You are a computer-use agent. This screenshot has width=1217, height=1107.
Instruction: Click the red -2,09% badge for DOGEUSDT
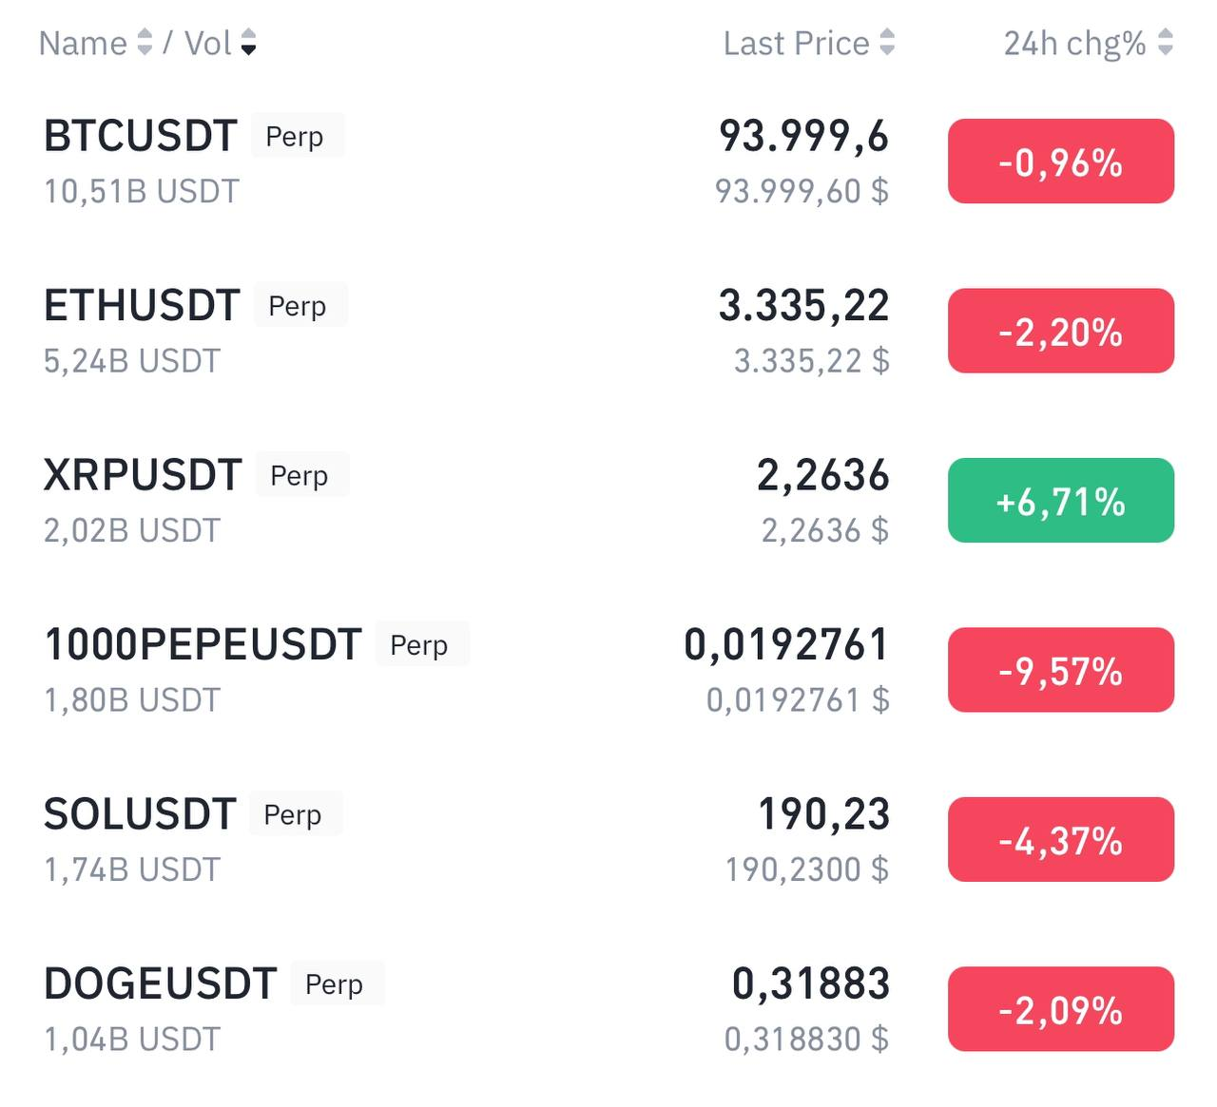tap(1060, 1009)
